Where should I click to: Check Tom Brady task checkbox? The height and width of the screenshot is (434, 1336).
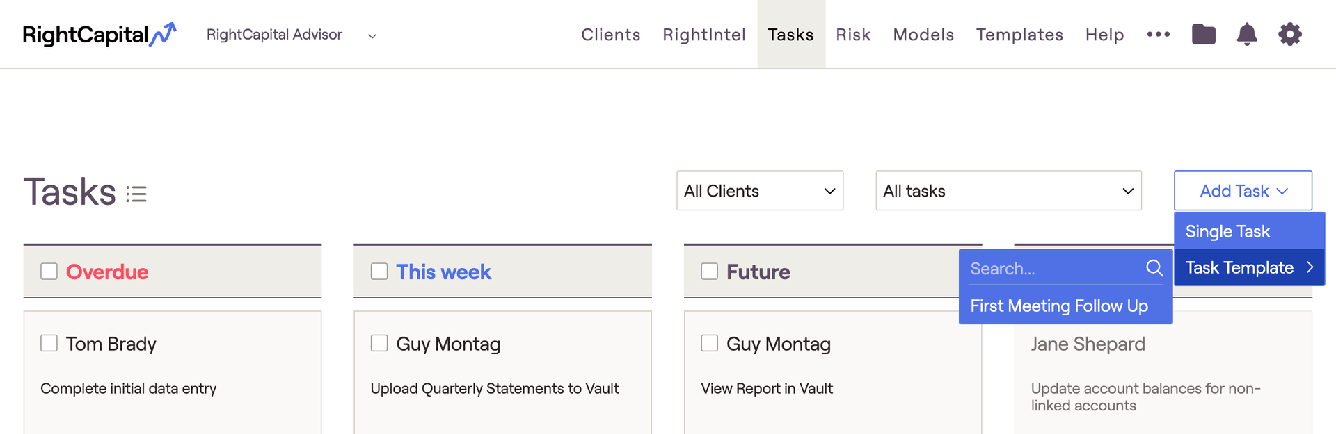click(x=49, y=343)
